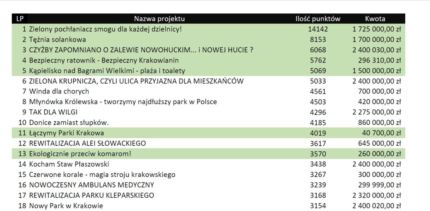Click the amount 2 400 030,00 zł
The width and height of the screenshot is (430, 211).
[376, 50]
